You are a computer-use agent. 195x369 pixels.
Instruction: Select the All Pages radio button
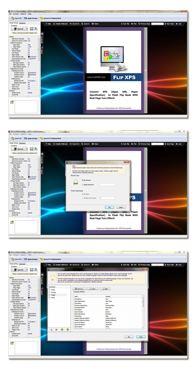click(x=82, y=194)
